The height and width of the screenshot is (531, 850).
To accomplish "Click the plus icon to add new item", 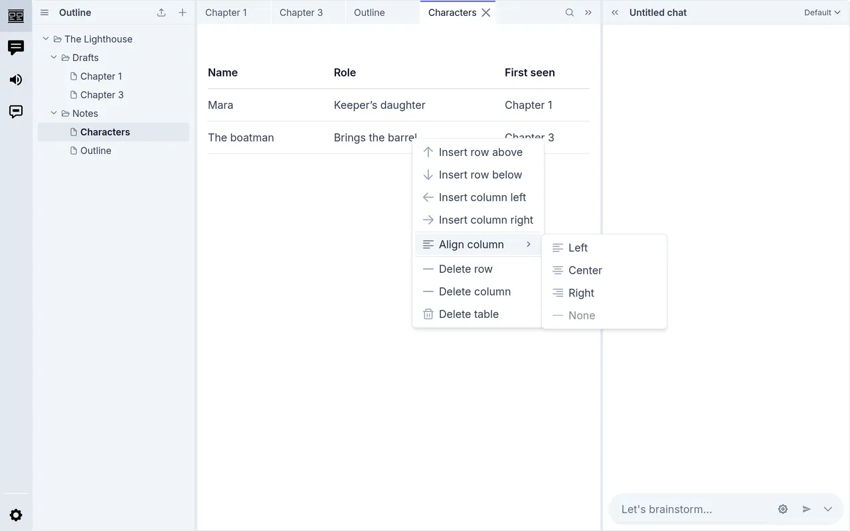I will (x=183, y=13).
